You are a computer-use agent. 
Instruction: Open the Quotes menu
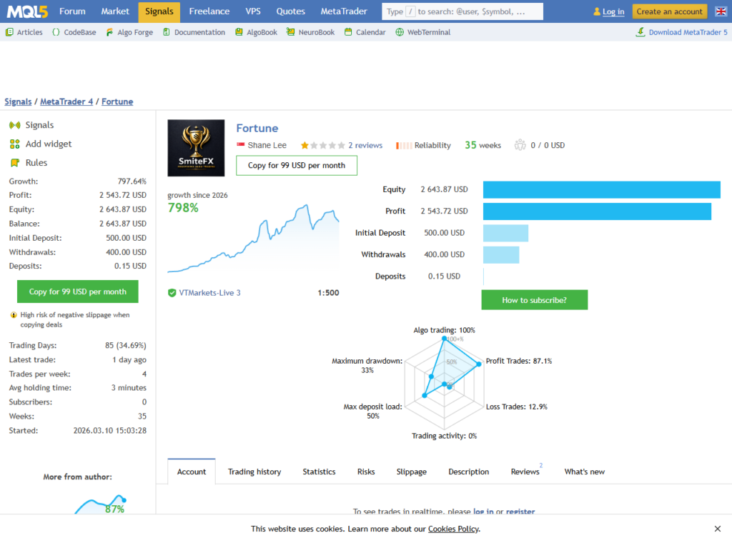click(x=290, y=11)
